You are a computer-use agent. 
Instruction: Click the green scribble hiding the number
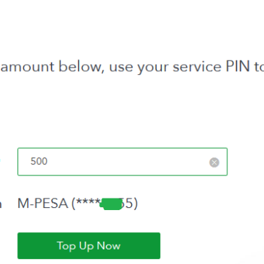click(111, 204)
